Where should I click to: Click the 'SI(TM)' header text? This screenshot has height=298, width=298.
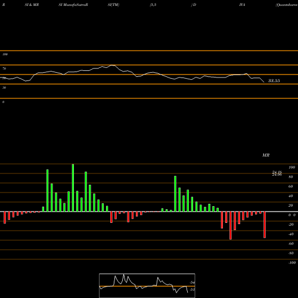click(x=113, y=5)
